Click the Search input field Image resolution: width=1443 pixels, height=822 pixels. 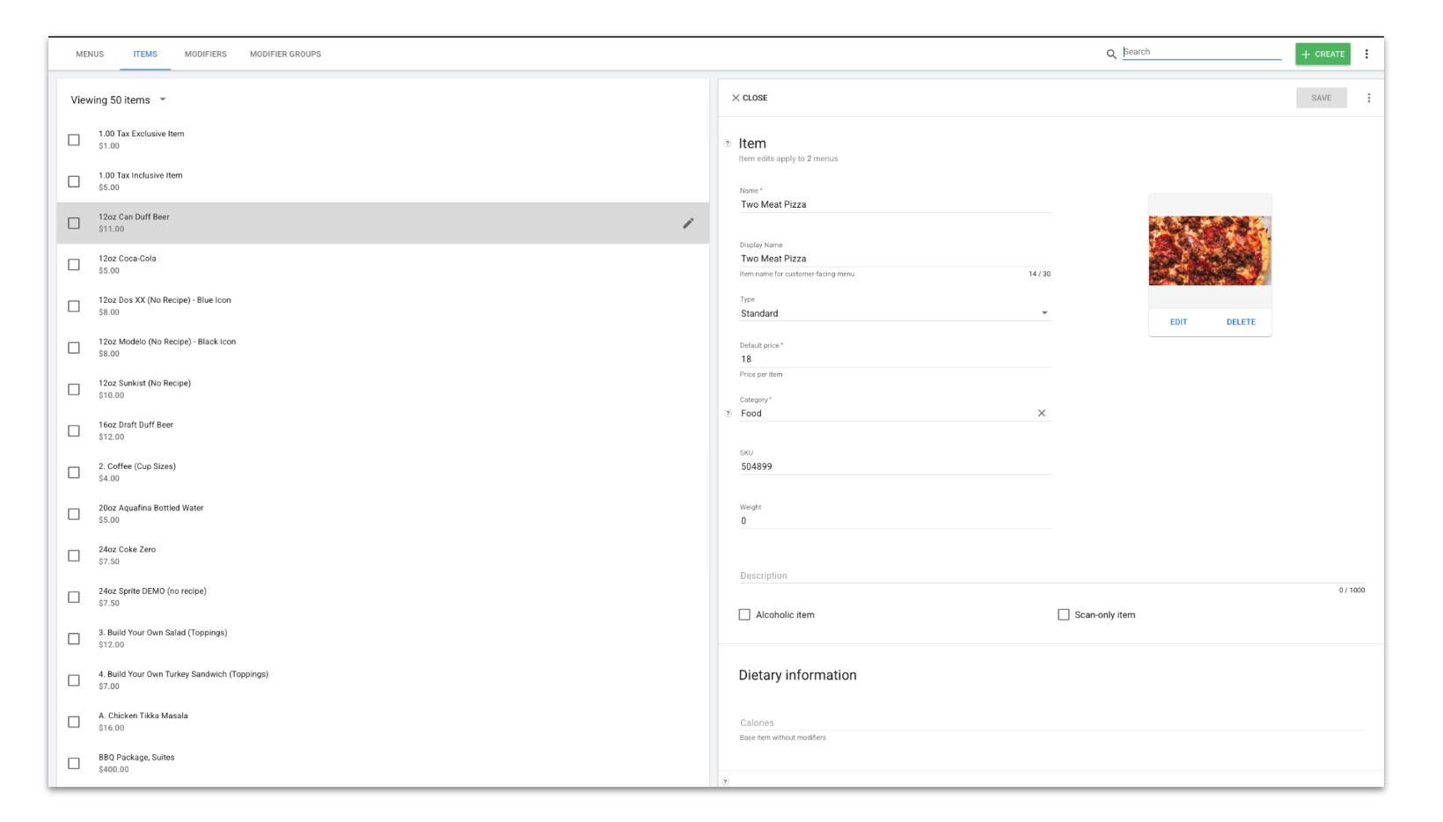(x=1202, y=53)
